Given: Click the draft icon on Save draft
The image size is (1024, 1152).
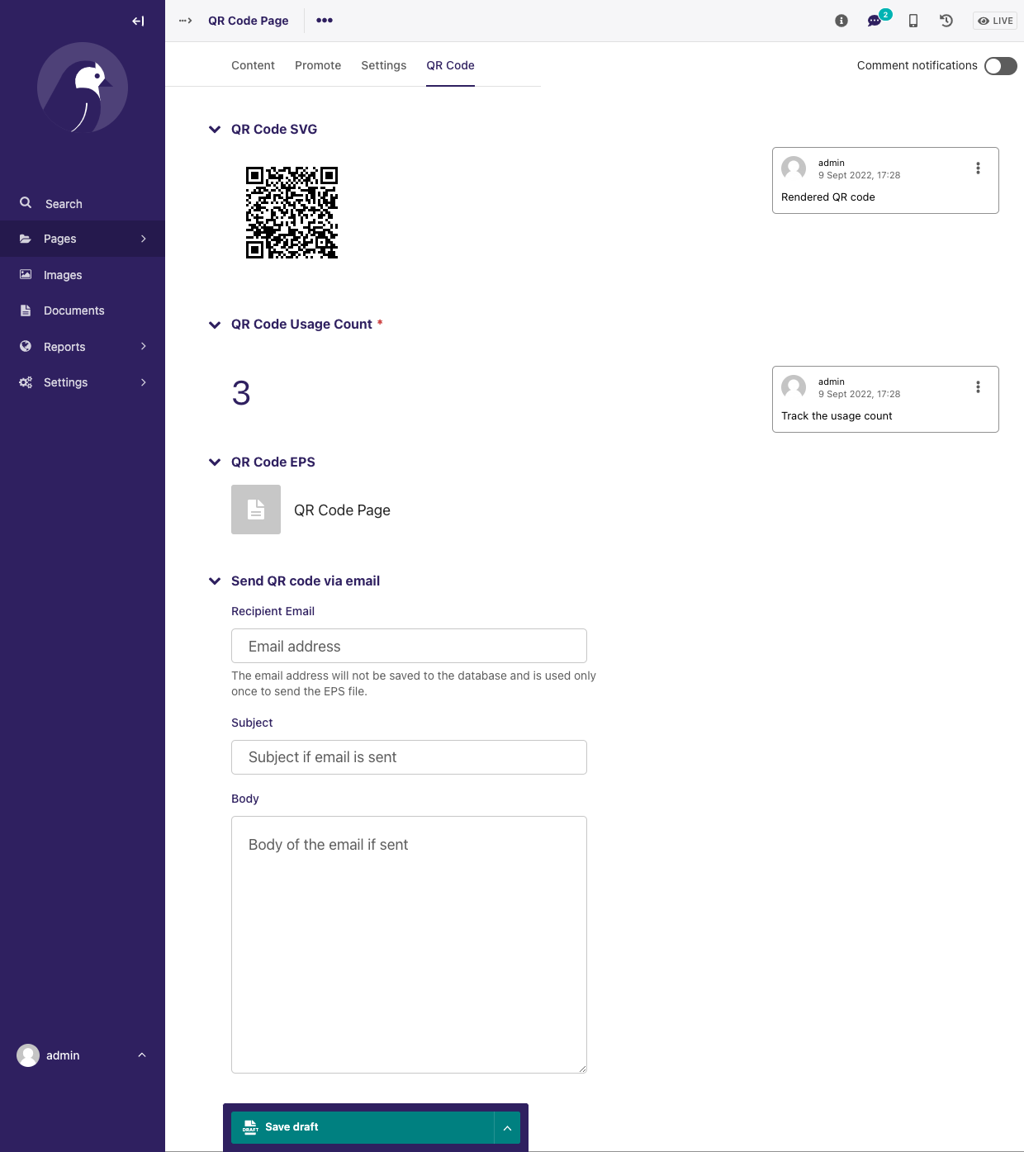Looking at the screenshot, I should pos(250,1127).
